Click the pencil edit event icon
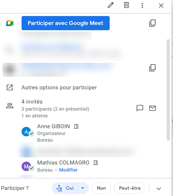 point(111,5)
